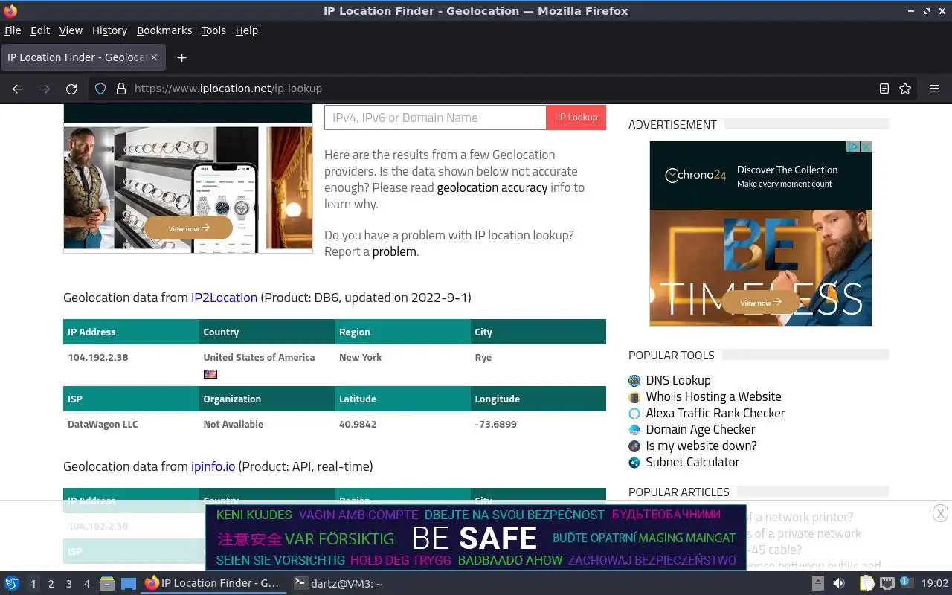Open Who is Hosting a Website link
Image resolution: width=952 pixels, height=595 pixels.
713,396
